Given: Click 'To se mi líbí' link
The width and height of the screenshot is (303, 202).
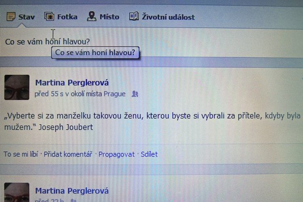Looking at the screenshot, I should (x=21, y=154).
